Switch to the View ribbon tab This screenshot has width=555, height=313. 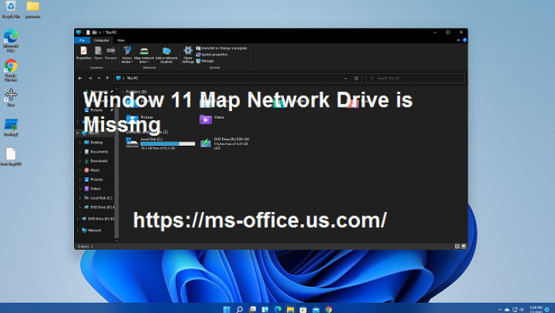121,41
